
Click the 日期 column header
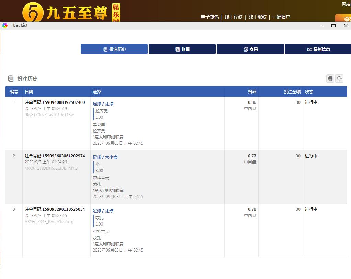(x=29, y=92)
